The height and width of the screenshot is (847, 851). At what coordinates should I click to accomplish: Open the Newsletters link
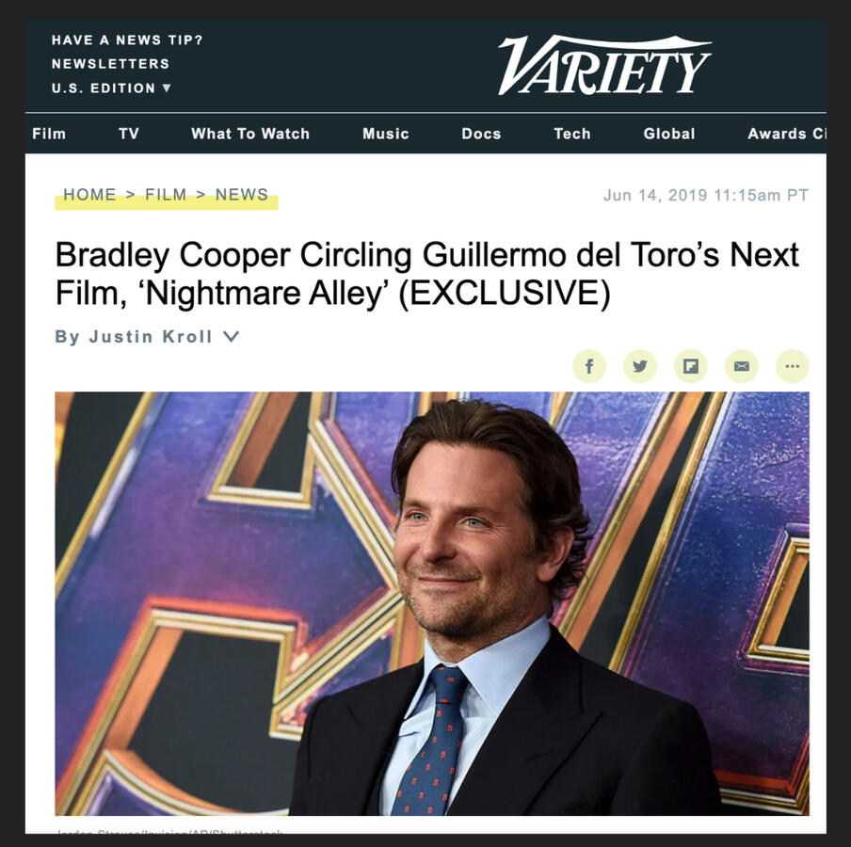point(111,64)
